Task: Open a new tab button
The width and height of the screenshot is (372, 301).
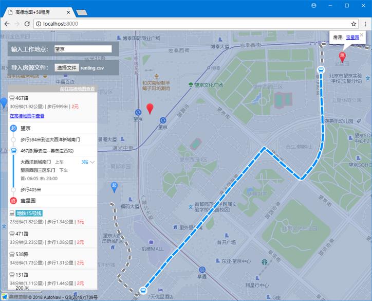Action: pyautogui.click(x=82, y=12)
